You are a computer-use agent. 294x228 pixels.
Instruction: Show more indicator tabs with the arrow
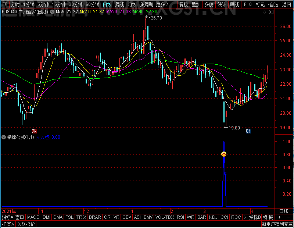(245, 217)
